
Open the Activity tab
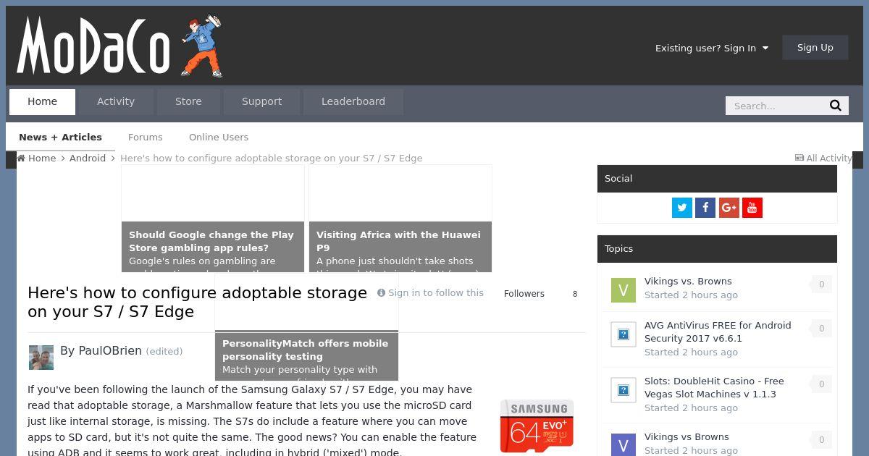(116, 101)
